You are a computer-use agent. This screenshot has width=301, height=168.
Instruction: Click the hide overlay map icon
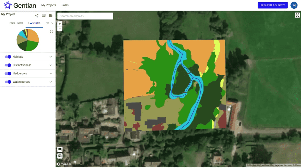[60, 156]
